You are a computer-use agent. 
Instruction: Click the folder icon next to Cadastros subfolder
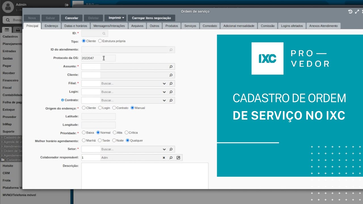click(3, 160)
